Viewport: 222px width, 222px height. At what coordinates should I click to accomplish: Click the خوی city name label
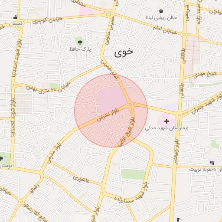pos(124,52)
